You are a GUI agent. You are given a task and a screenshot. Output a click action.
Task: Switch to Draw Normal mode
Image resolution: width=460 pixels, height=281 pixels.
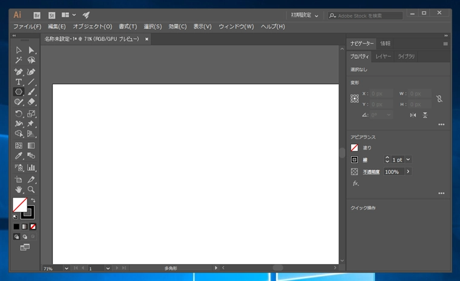(17, 237)
